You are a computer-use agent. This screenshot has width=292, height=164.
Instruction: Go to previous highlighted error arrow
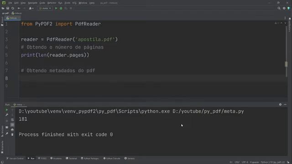click(282, 23)
